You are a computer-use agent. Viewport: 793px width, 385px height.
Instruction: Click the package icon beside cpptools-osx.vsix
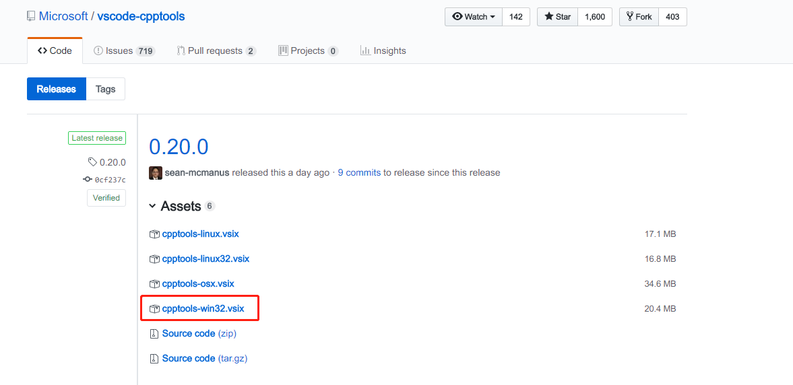pos(154,284)
